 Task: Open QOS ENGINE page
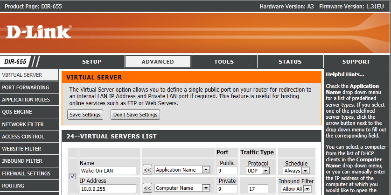[x=29, y=112]
